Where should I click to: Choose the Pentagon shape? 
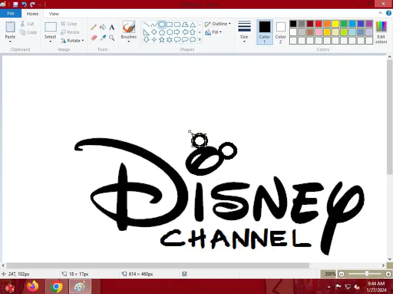tap(162, 32)
